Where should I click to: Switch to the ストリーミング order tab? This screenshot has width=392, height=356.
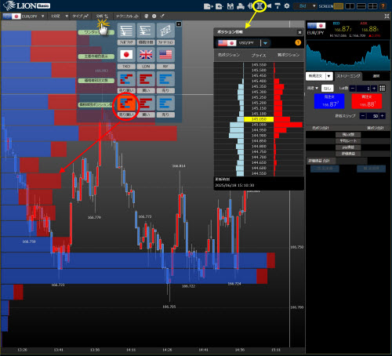pyautogui.click(x=348, y=76)
